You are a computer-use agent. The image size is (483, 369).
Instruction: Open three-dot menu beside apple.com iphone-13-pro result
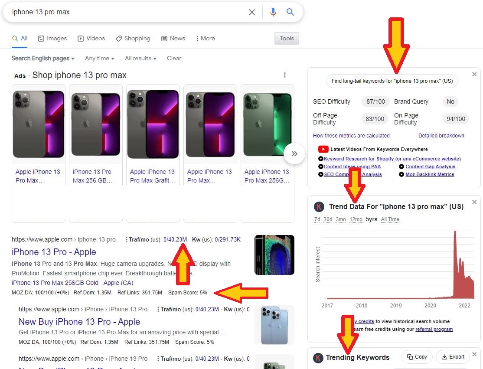click(x=126, y=240)
